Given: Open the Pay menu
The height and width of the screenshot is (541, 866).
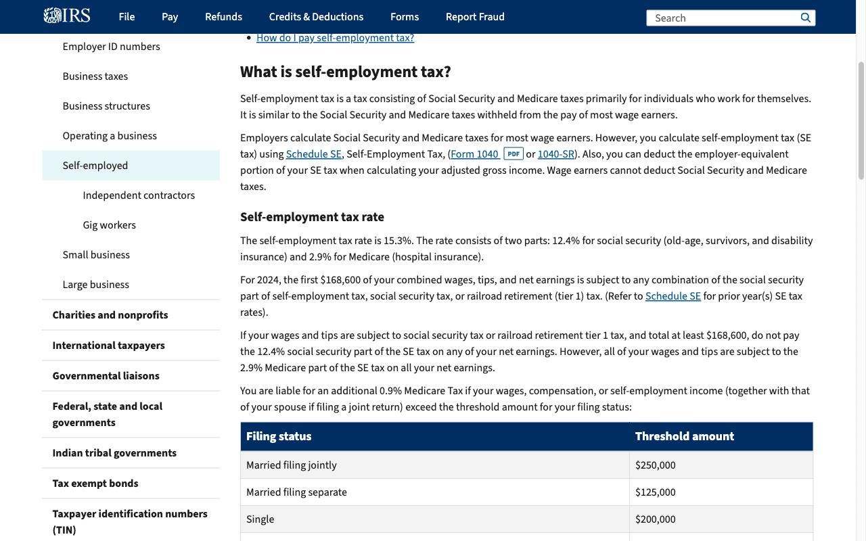Looking at the screenshot, I should point(170,17).
